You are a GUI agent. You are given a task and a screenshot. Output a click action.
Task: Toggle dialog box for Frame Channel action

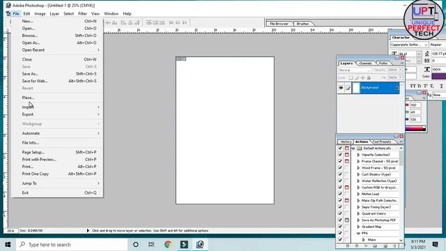pyautogui.click(x=347, y=161)
